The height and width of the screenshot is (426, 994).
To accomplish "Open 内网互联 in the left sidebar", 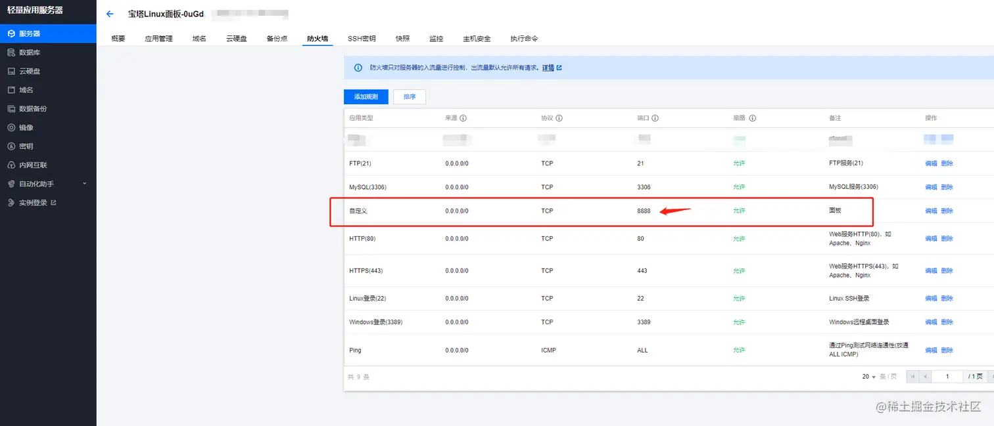I will tap(48, 165).
